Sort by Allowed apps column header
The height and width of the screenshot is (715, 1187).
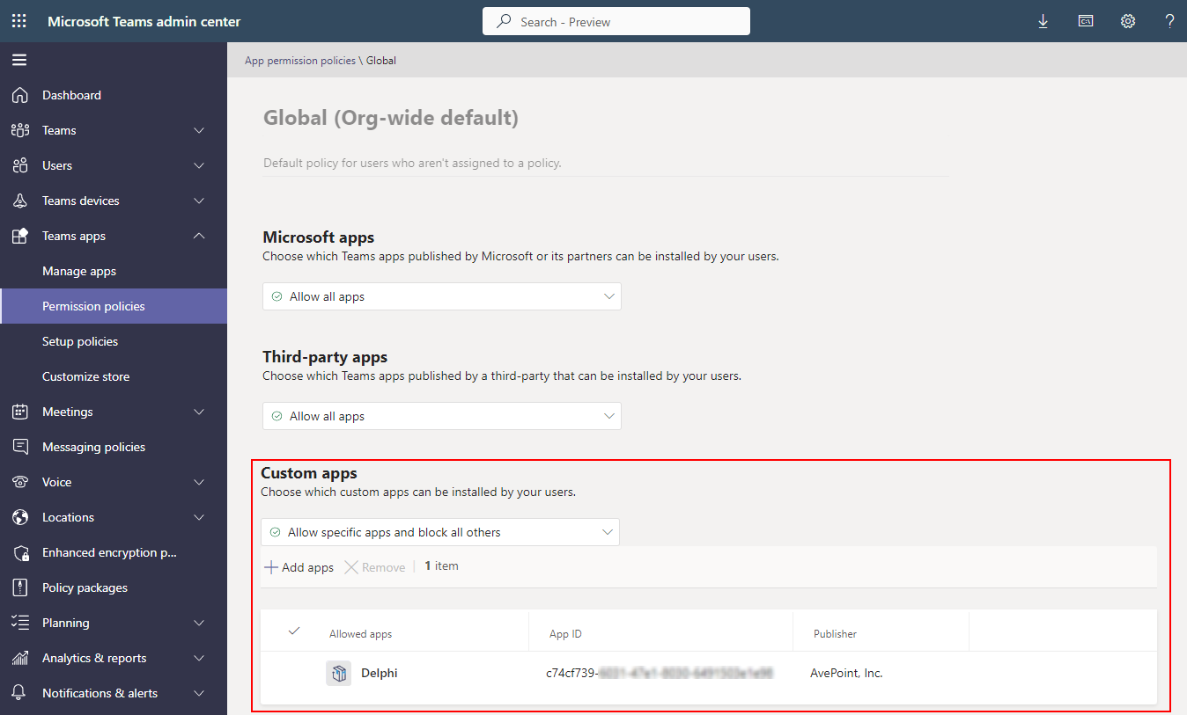tap(360, 634)
